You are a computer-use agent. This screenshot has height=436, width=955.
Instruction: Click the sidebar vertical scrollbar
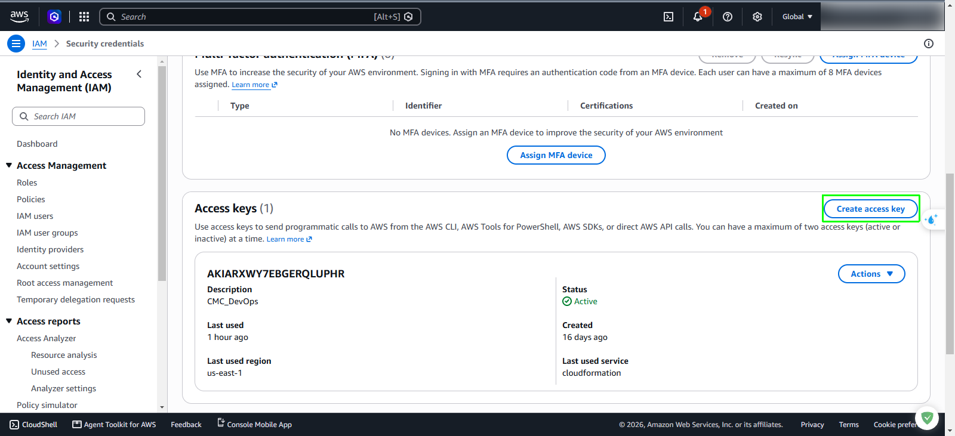(162, 173)
